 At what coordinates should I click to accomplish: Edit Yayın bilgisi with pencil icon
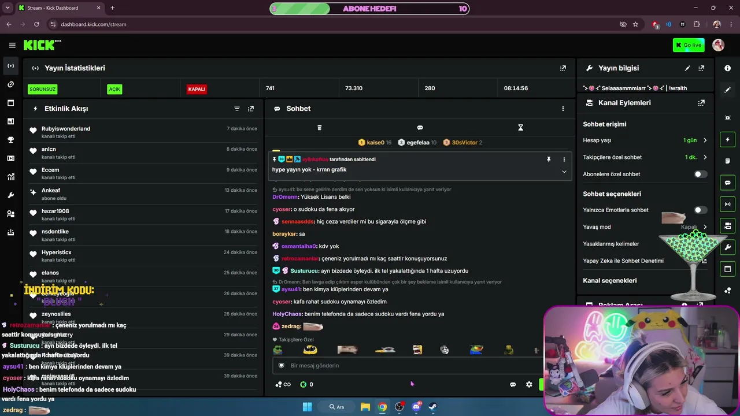[687, 68]
